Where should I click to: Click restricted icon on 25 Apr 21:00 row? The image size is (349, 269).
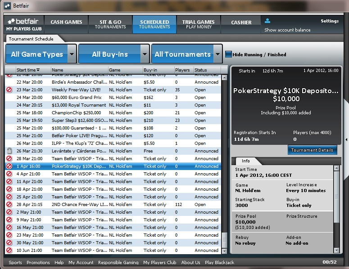[9, 197]
